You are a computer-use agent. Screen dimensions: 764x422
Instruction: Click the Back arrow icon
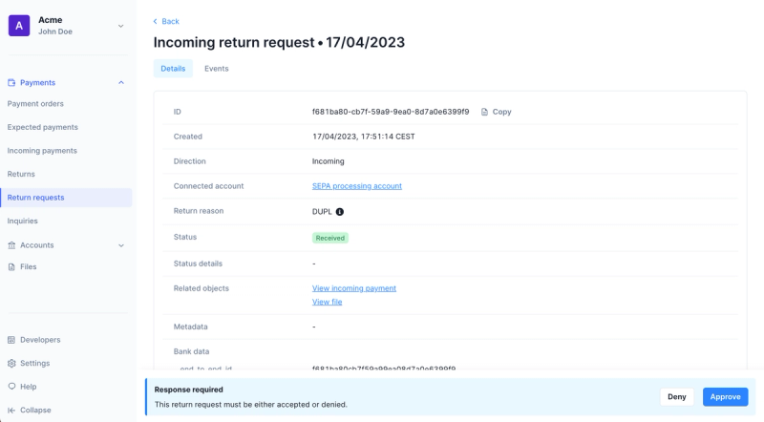click(156, 21)
